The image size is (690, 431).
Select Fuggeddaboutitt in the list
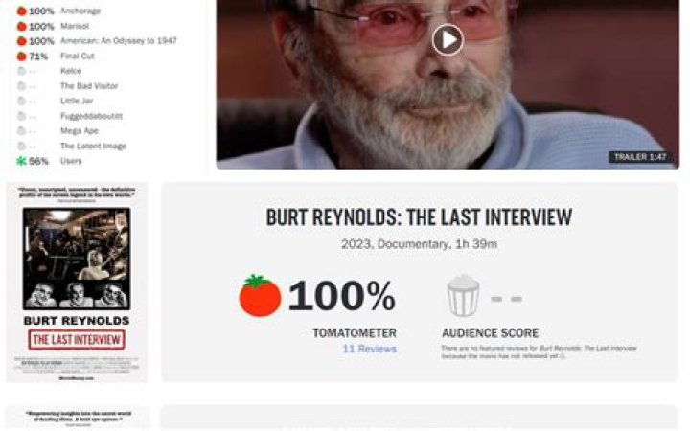[x=92, y=116]
